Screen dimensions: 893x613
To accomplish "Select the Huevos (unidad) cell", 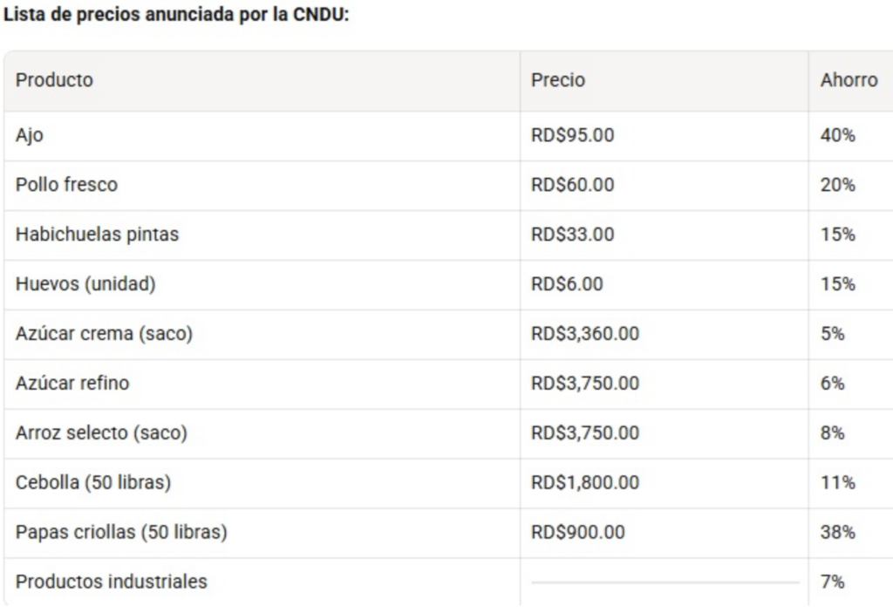I will 85,284.
